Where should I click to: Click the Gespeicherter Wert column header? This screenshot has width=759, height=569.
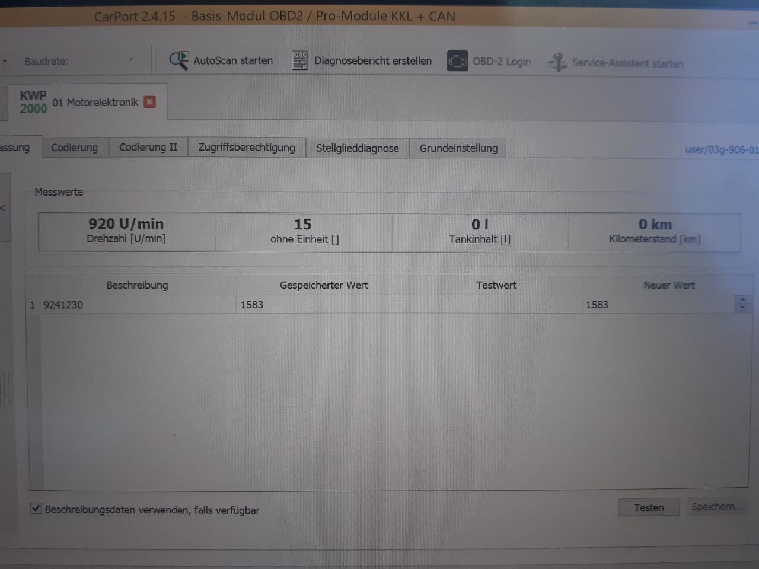tap(324, 285)
